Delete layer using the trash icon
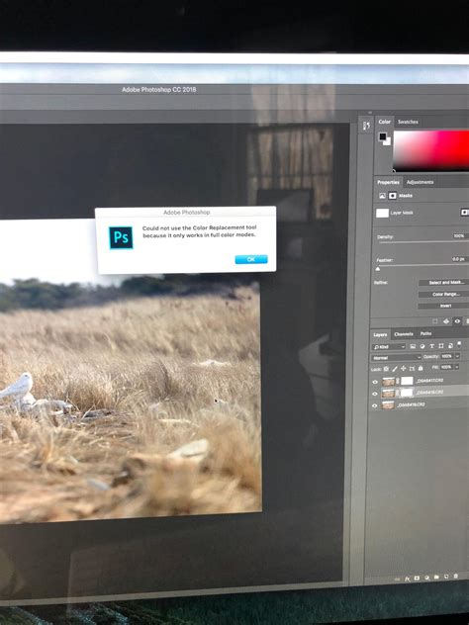469x625 pixels. coord(456,576)
